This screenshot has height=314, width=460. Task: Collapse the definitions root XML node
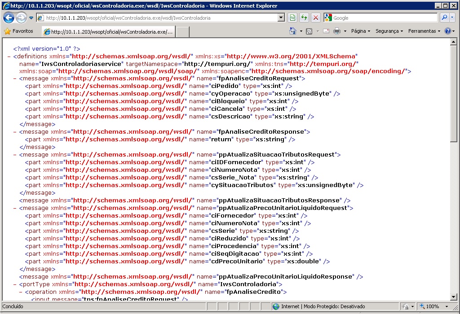[x=9, y=57]
